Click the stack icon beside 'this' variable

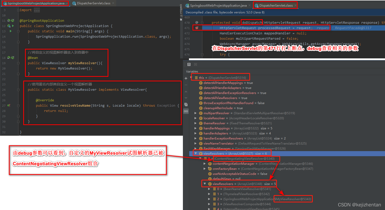(196, 78)
